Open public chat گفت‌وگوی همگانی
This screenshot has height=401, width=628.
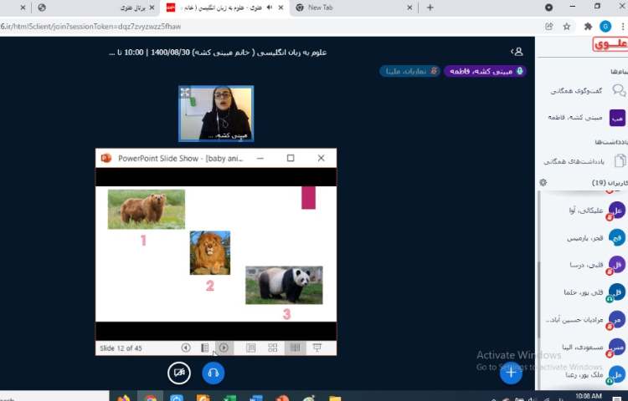pos(585,91)
